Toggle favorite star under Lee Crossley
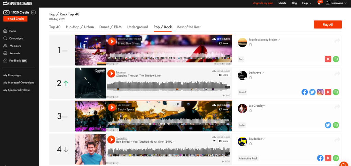Image resolution: width=351 pixels, height=166 pixels. [250, 110]
